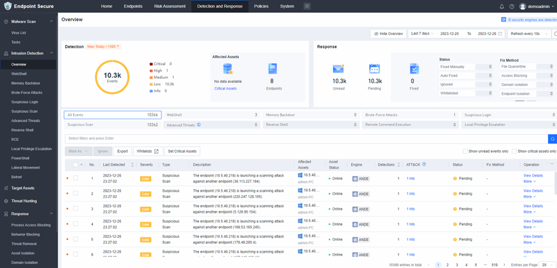The image size is (557, 268).
Task: Click the security engines notice icon
Action: pyautogui.click(x=504, y=20)
